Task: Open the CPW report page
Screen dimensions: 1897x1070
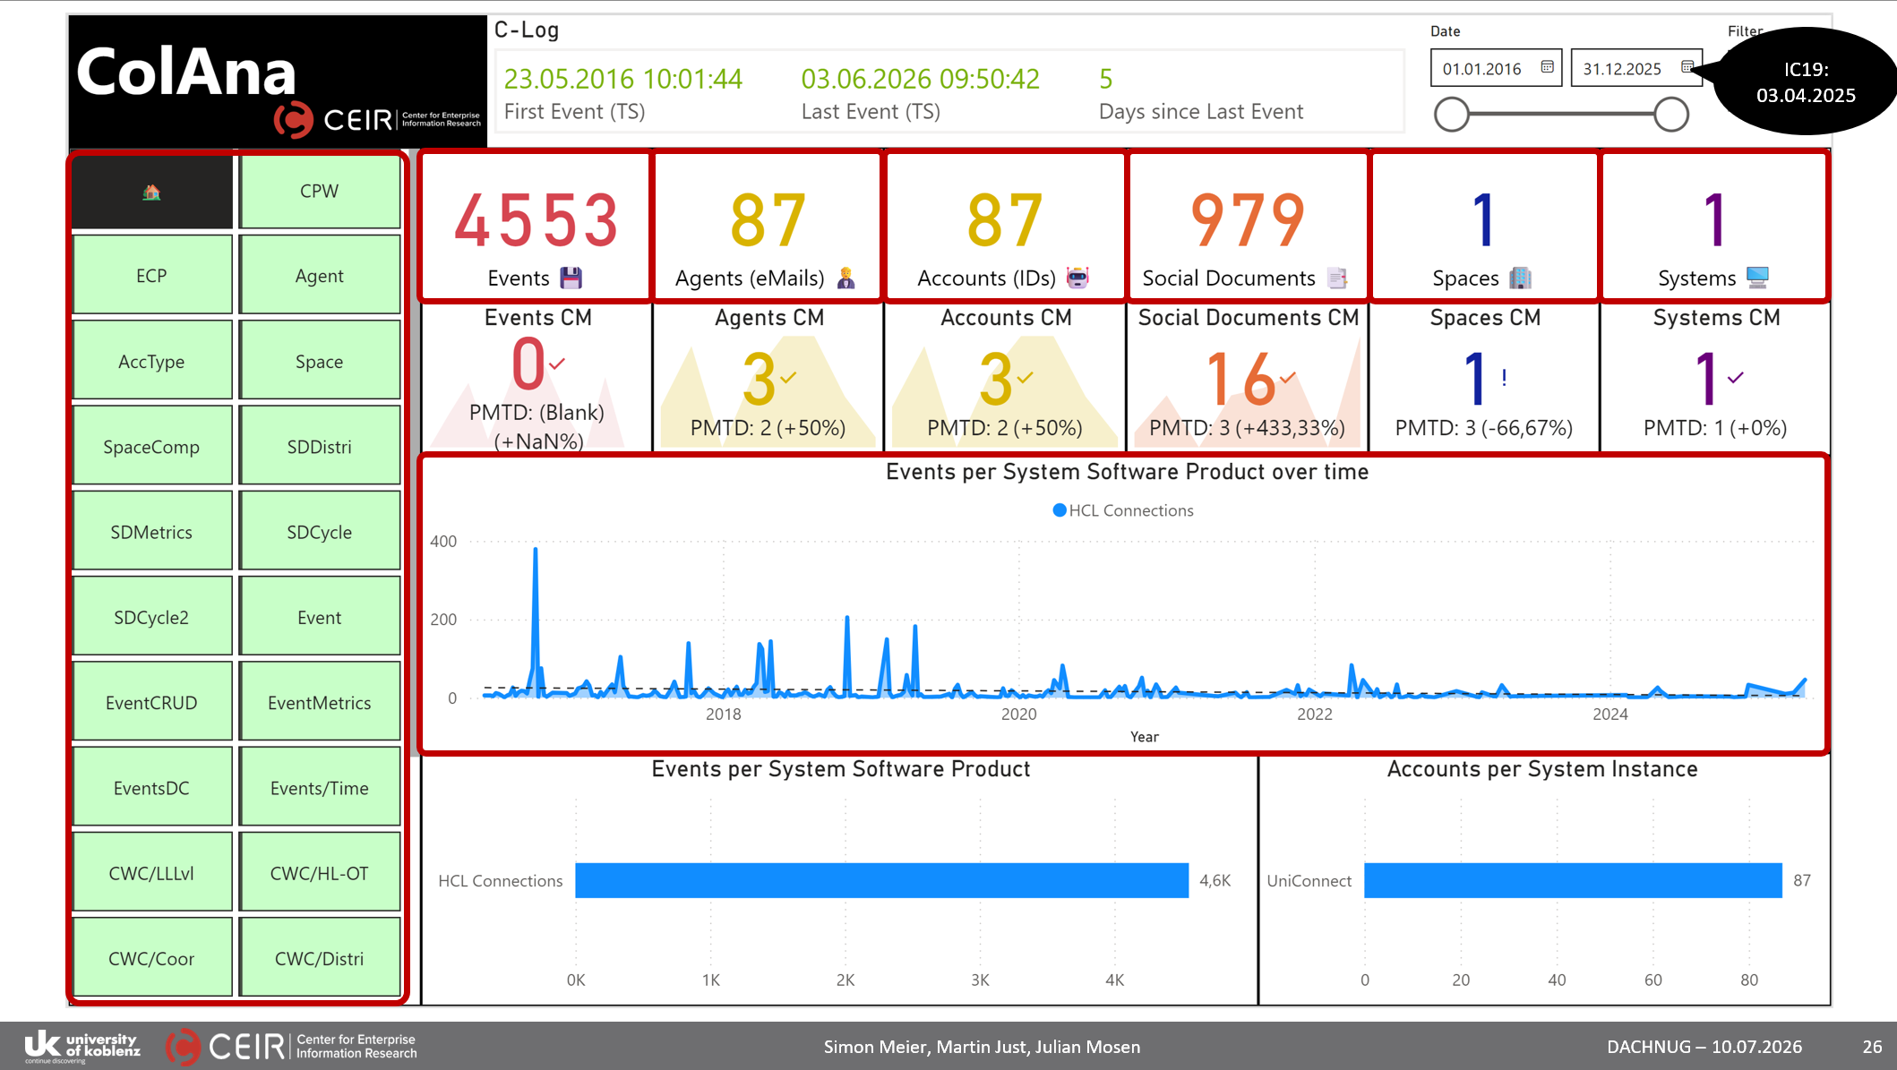Action: point(320,192)
